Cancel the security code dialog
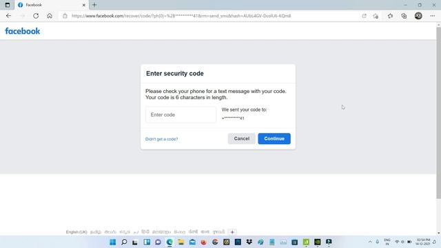 [x=242, y=138]
